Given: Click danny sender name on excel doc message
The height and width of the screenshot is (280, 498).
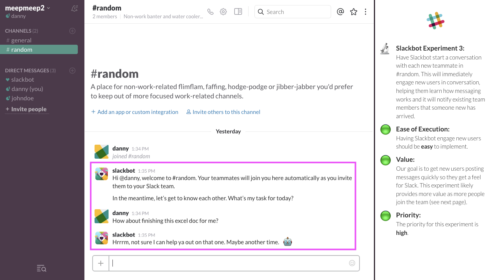Looking at the screenshot, I should 121,213.
